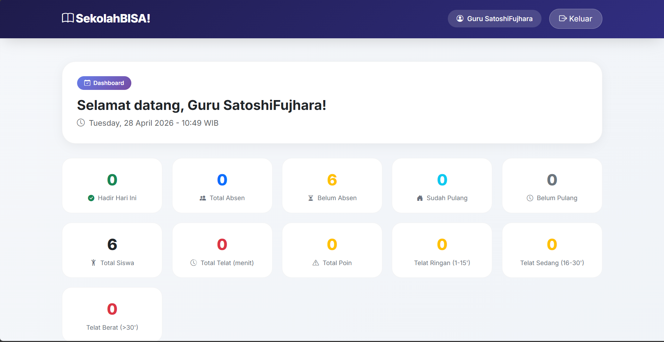664x342 pixels.
Task: Click the people icon beside Total Absen
Action: point(203,198)
